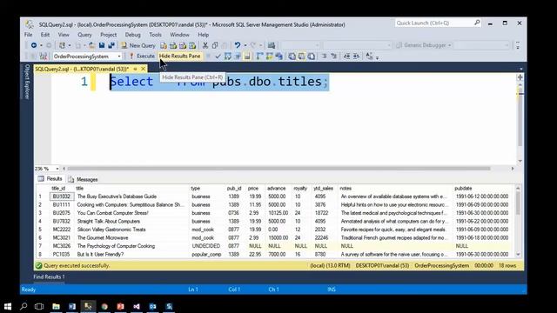Viewport: 557px width, 313px height.
Task: Switch output to Results to Grid
Action: 302,56
